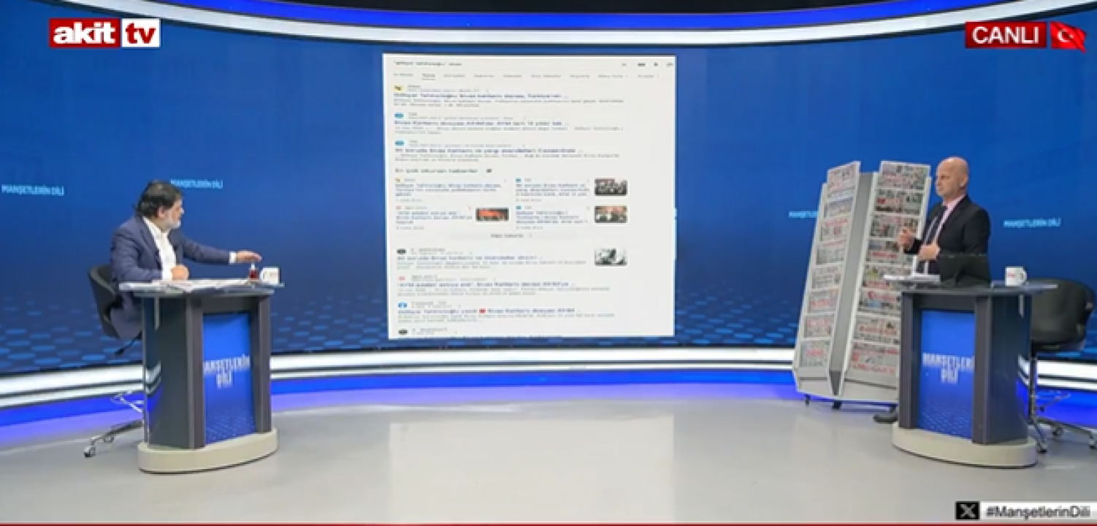1097x526 pixels.
Task: Select the underlined active search tab
Action: point(429,76)
